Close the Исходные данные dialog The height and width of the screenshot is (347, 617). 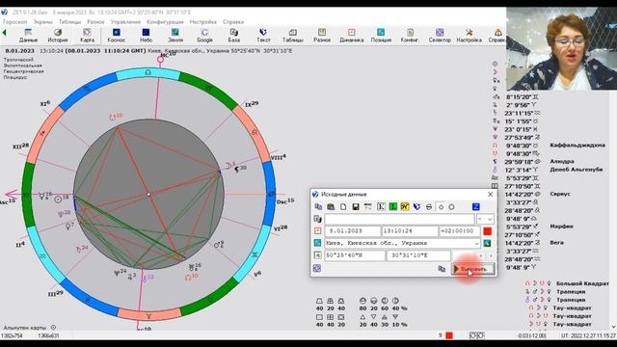coord(490,195)
